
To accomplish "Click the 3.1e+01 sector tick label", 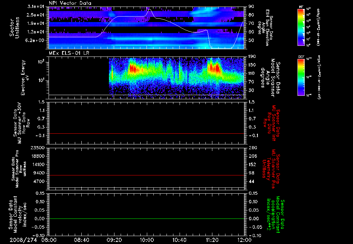I will tap(36, 7).
